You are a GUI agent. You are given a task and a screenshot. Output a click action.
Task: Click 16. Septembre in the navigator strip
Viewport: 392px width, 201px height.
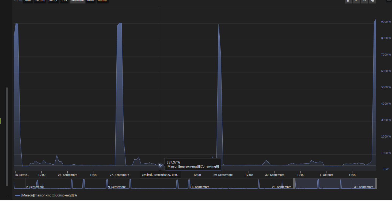tap(200, 187)
